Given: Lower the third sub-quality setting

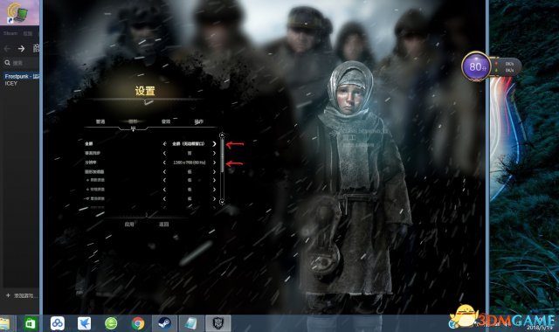Looking at the screenshot, I should click(x=164, y=198).
